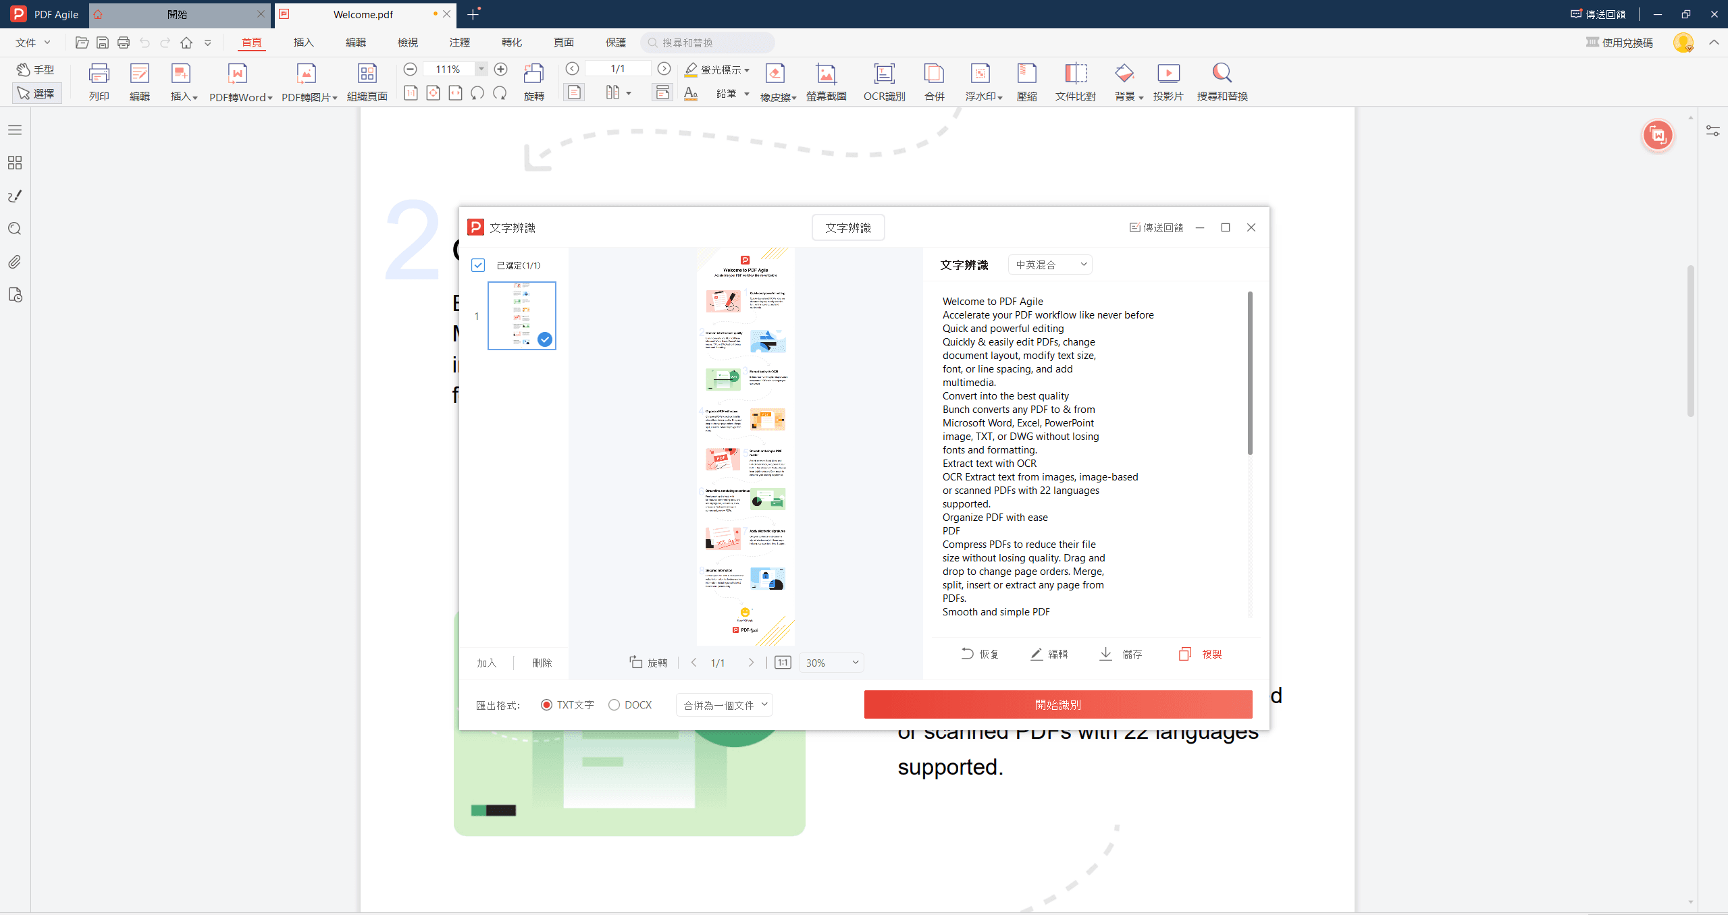Uncheck the 已選定(1/1) select-all checkbox
The width and height of the screenshot is (1728, 915).
(x=478, y=265)
